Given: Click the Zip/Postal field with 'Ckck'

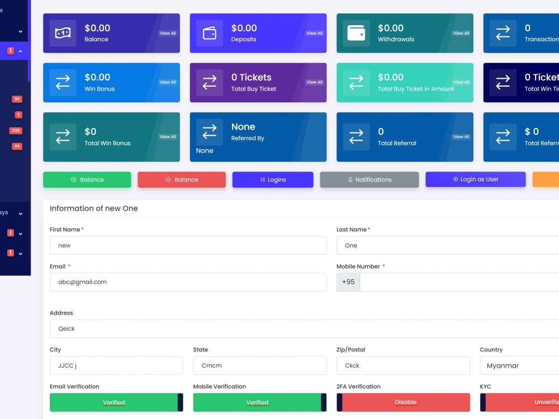Looking at the screenshot, I should [x=403, y=365].
